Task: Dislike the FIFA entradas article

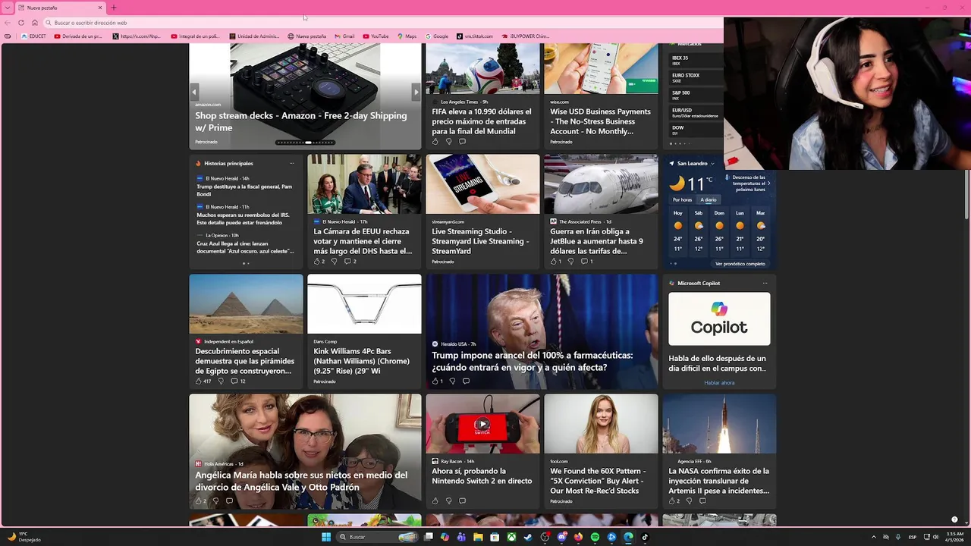Action: [x=448, y=141]
